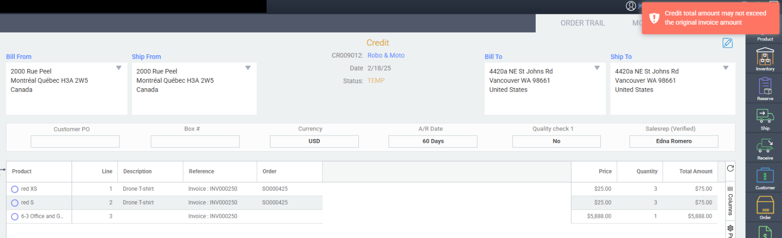
Task: Open the Order module icon
Action: click(765, 207)
